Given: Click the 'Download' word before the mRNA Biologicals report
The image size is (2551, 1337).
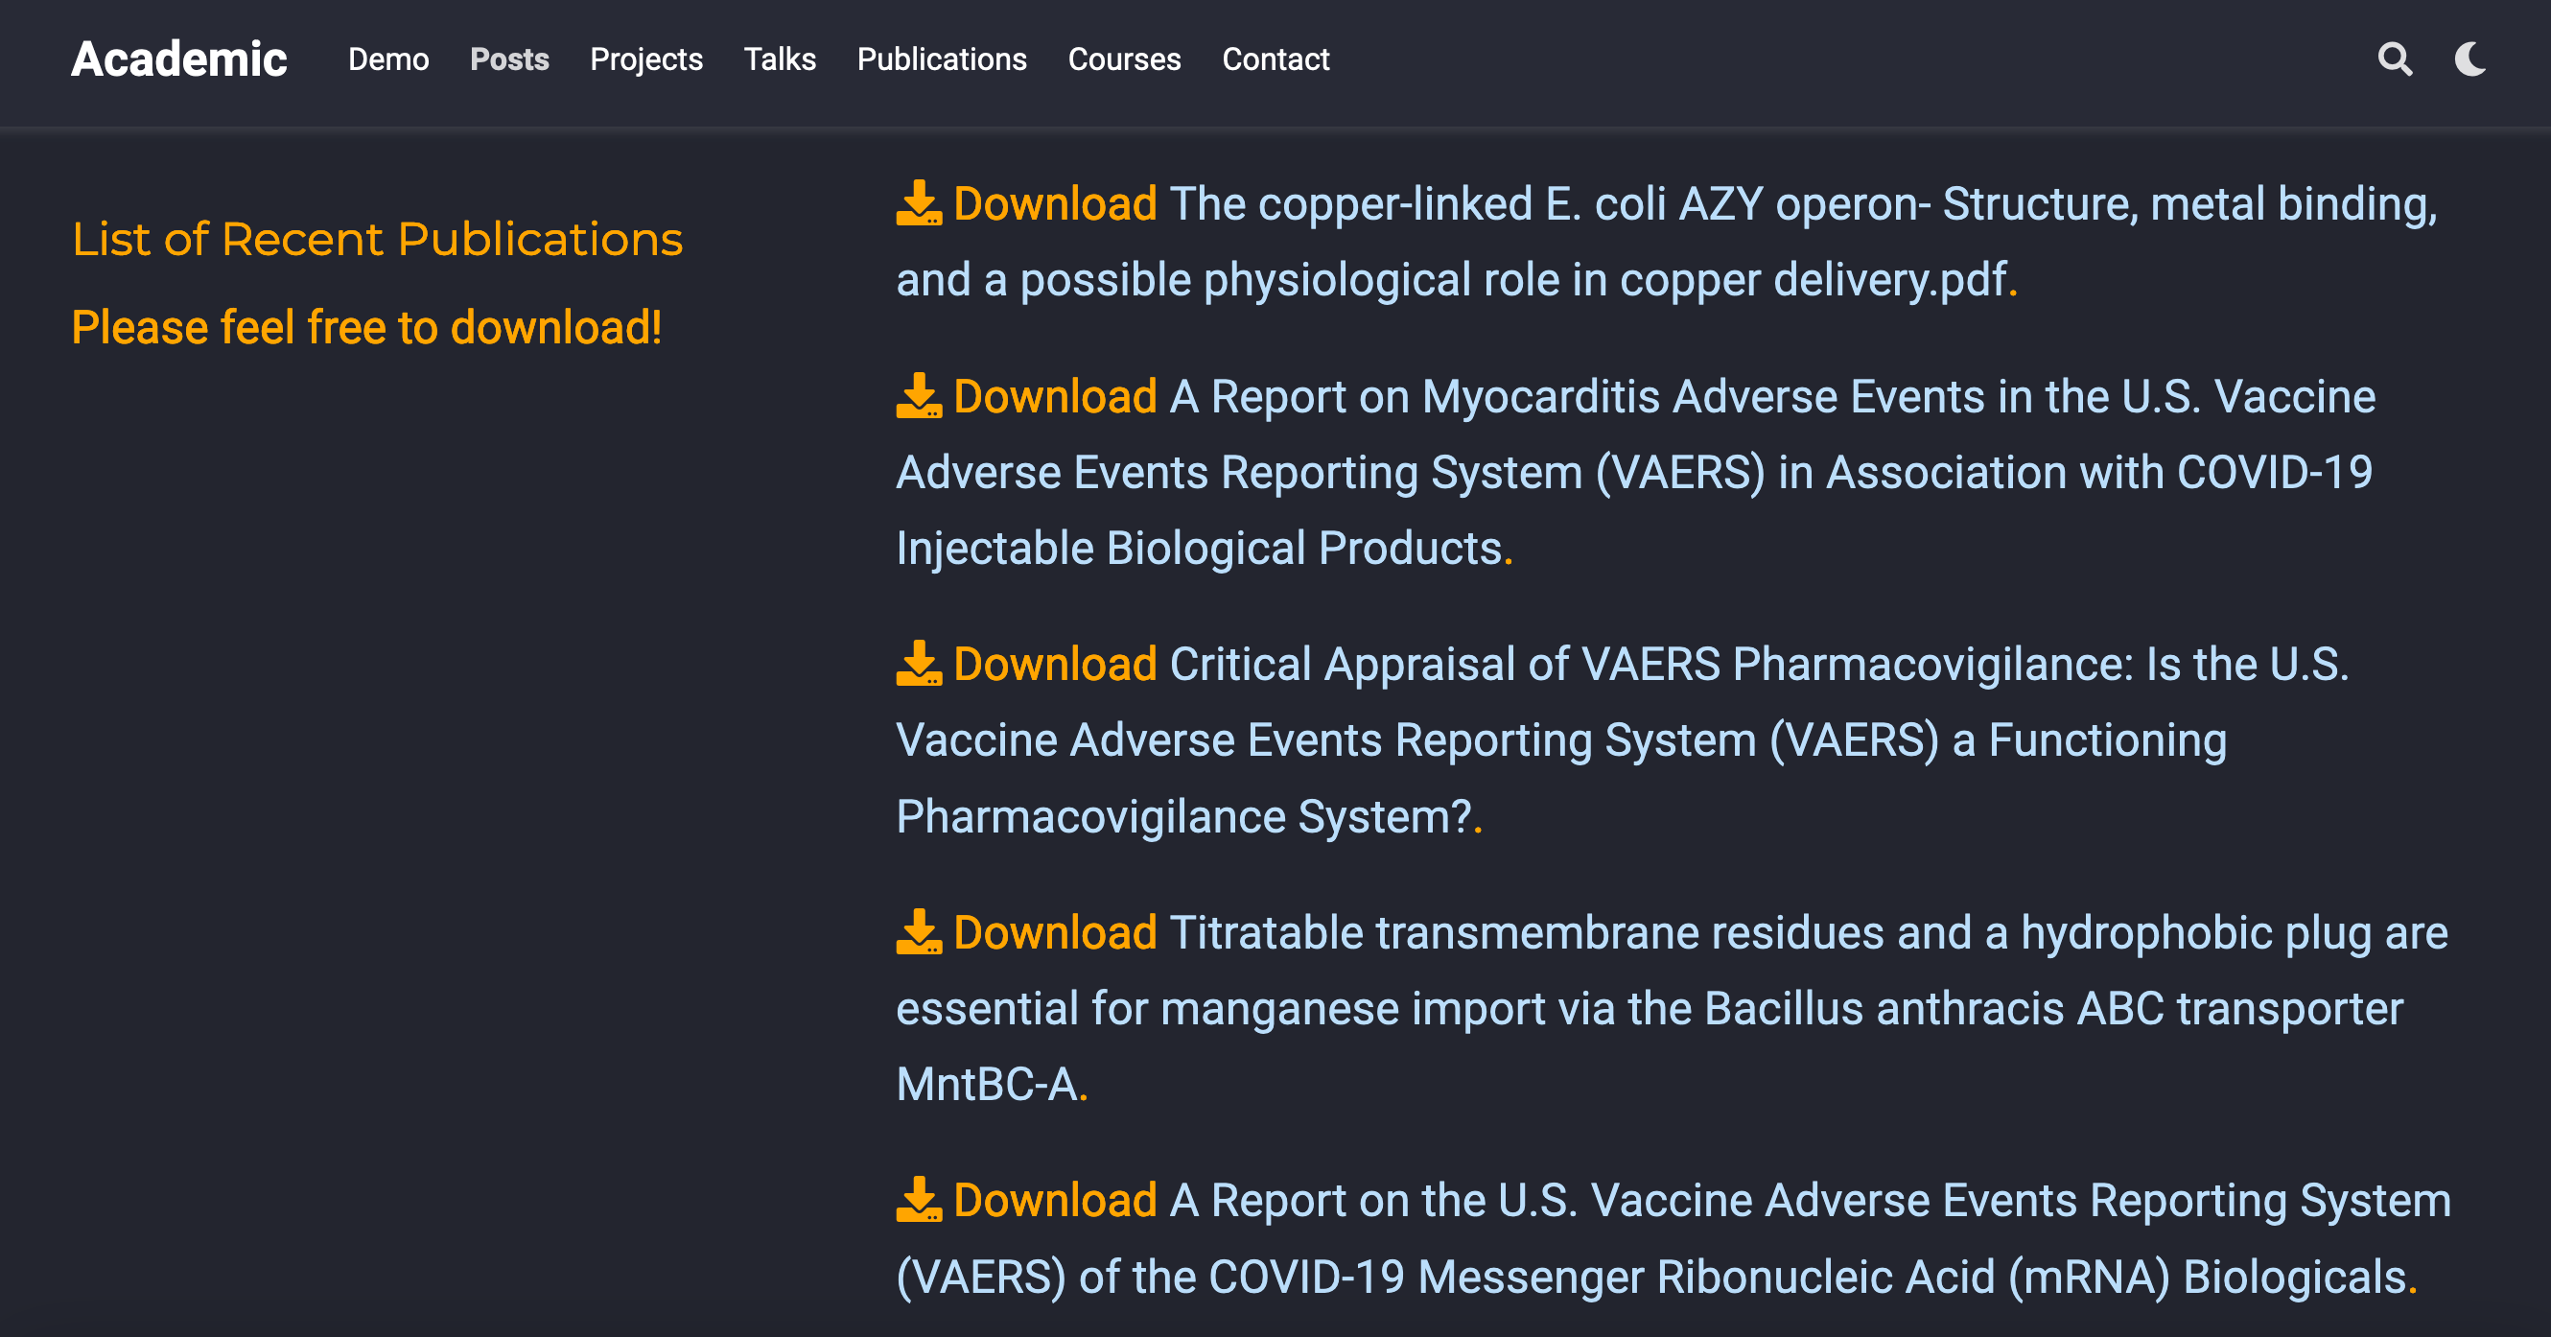Looking at the screenshot, I should point(1055,1199).
